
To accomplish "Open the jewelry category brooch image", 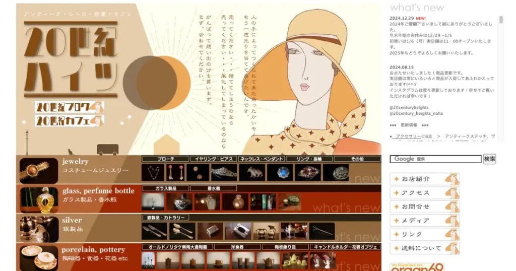I will 39,171.
